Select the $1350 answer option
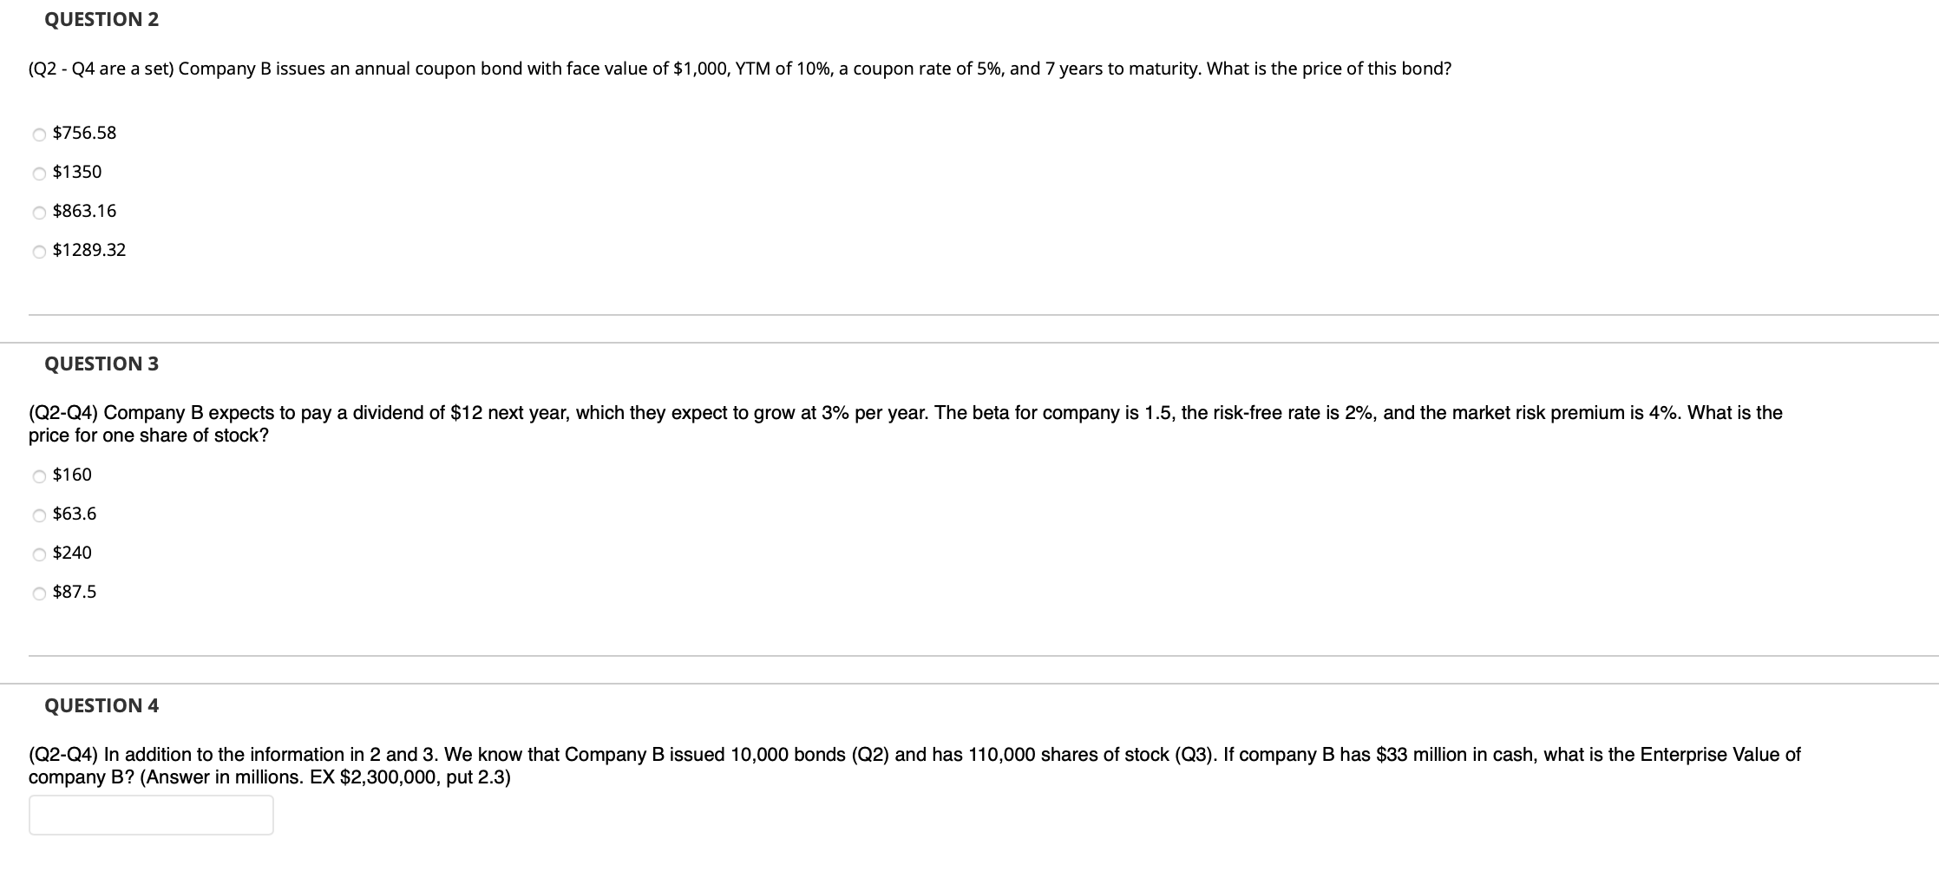This screenshot has width=1939, height=878. (x=76, y=171)
